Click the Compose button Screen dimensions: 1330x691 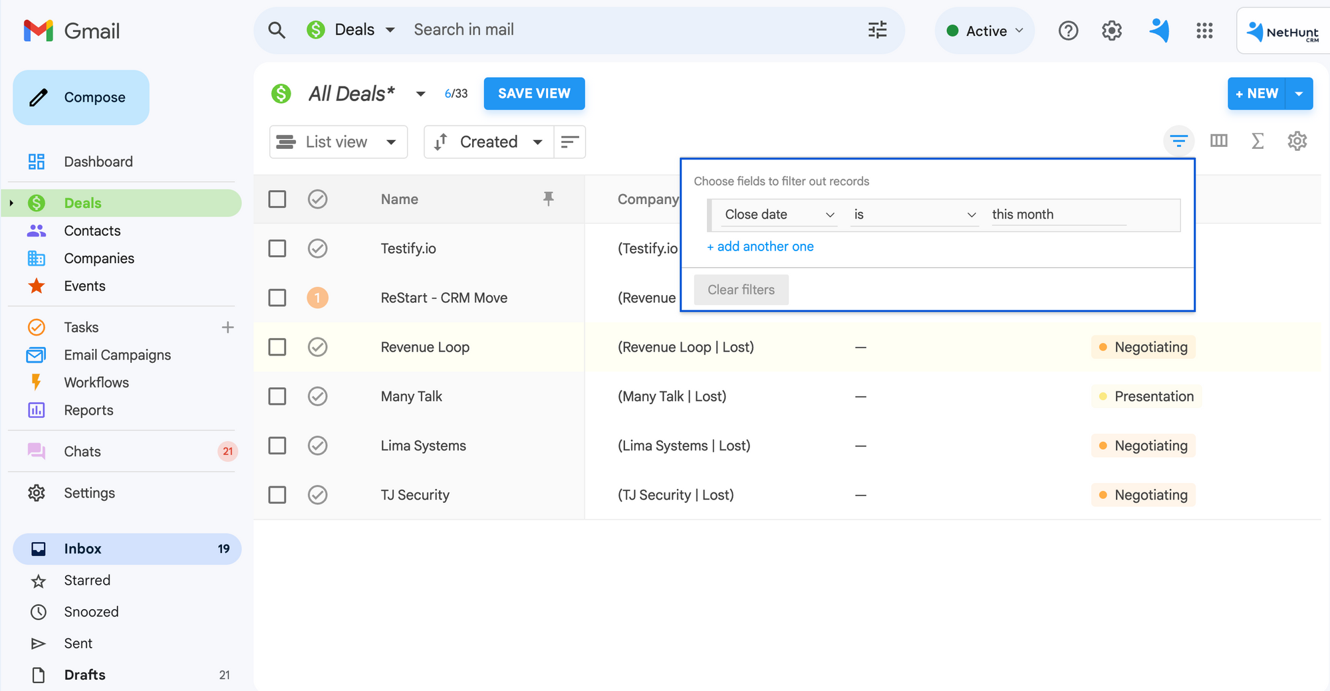81,98
